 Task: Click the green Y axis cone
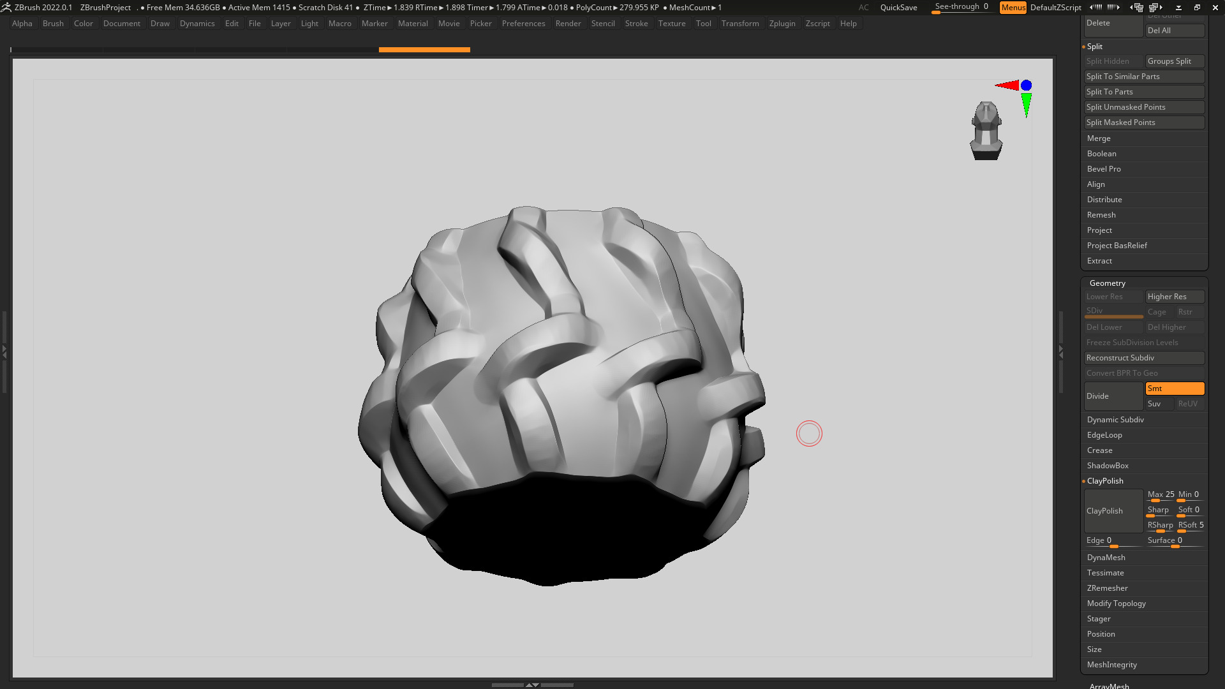pyautogui.click(x=1026, y=105)
